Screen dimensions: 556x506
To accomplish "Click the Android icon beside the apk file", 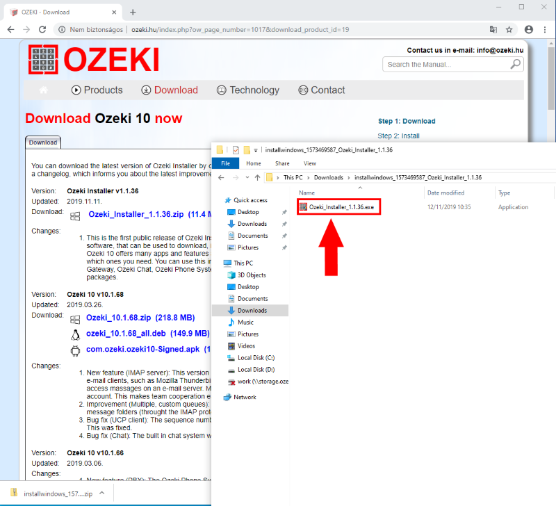I will coord(75,351).
